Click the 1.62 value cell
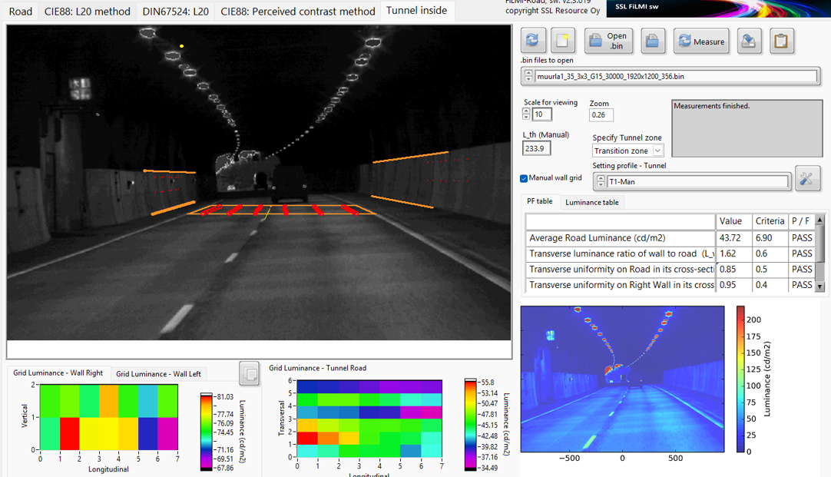The height and width of the screenshot is (477, 831). (734, 254)
